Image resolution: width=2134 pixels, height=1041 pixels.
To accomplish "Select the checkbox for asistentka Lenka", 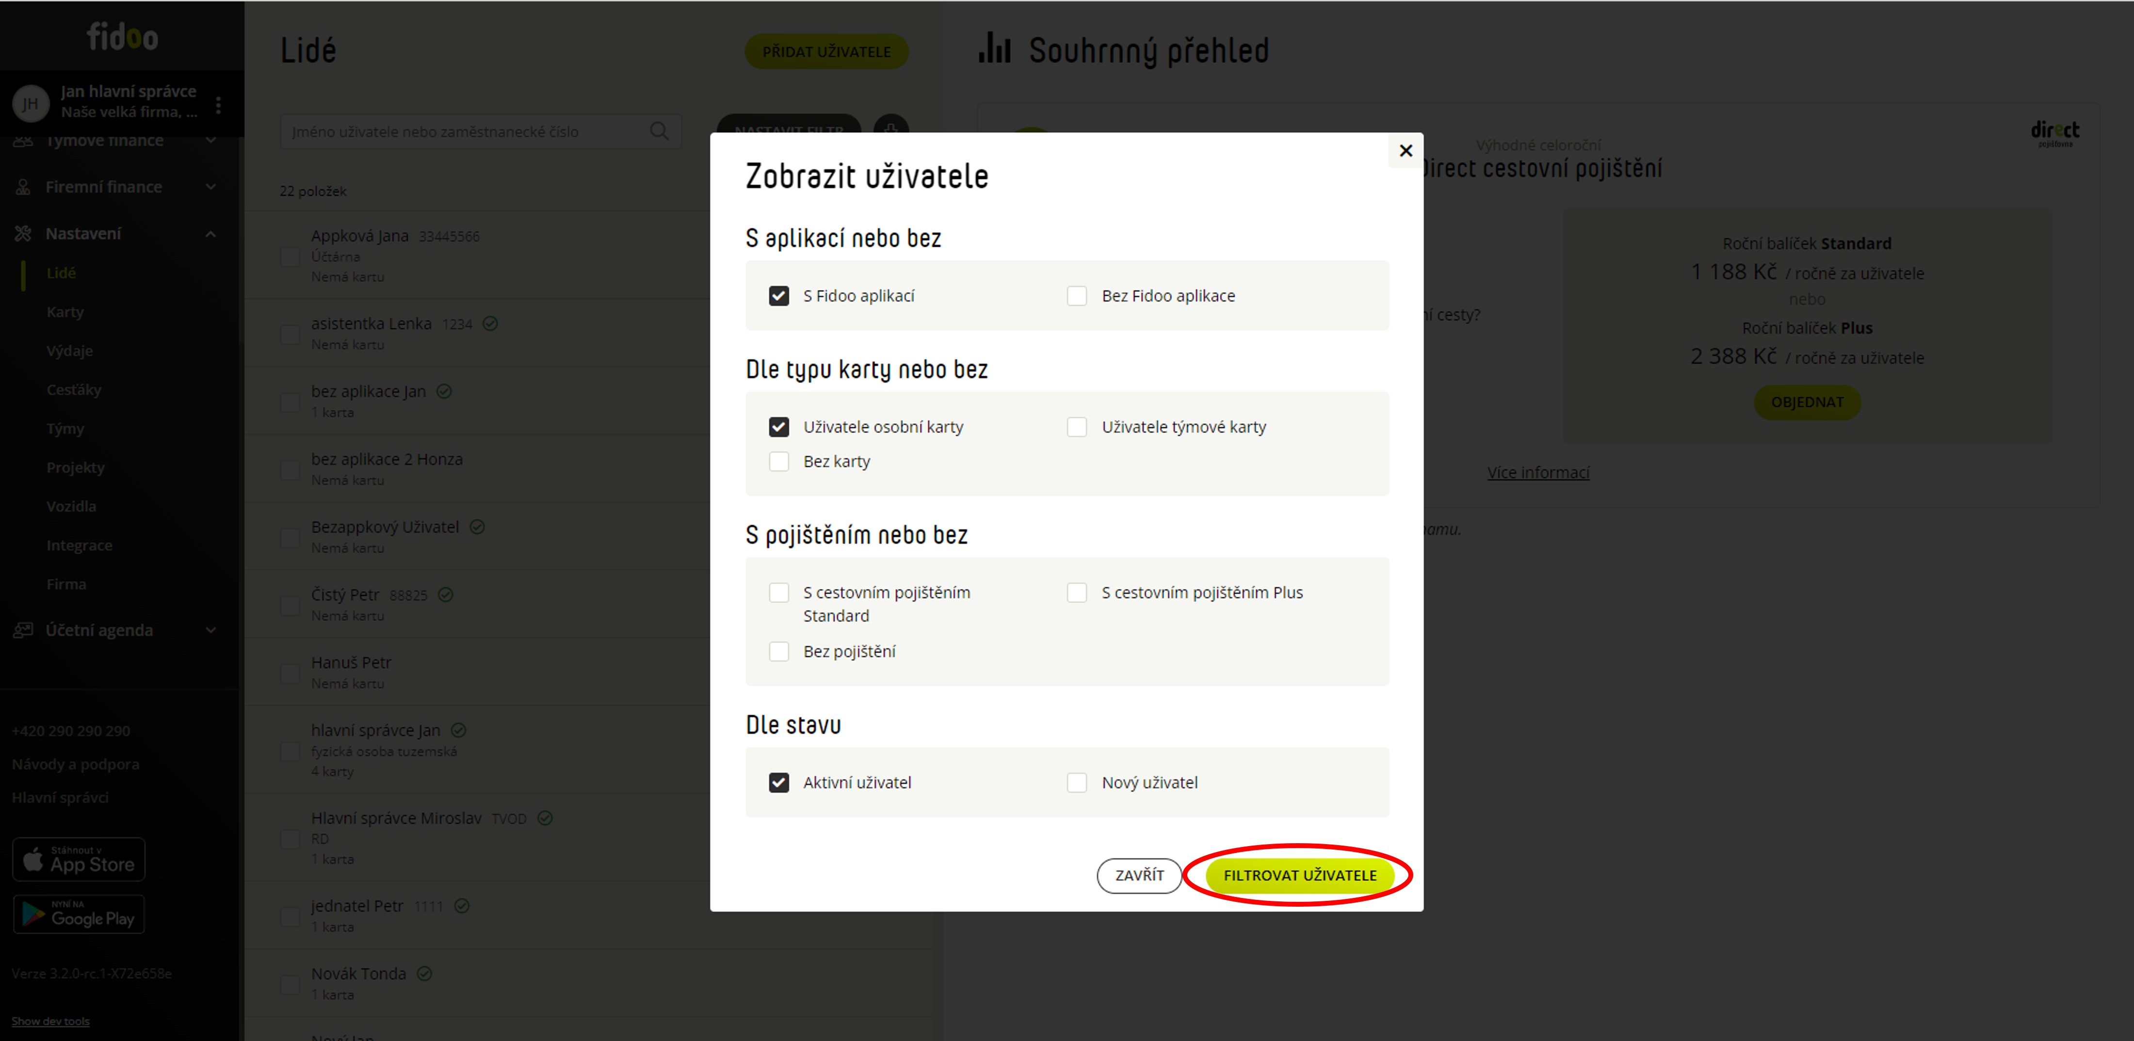I will 290,334.
